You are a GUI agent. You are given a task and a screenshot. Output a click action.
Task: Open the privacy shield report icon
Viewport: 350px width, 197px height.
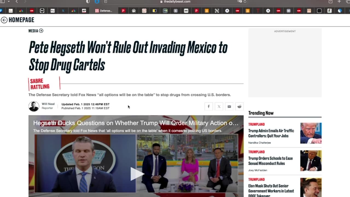coord(88,2)
